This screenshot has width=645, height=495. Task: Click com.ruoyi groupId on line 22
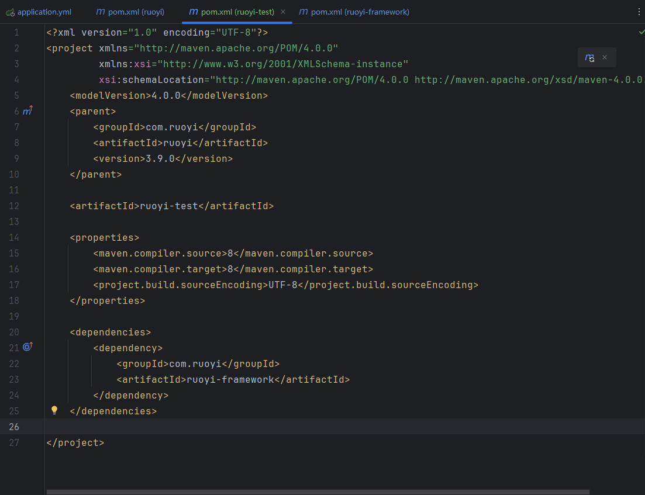coord(195,364)
